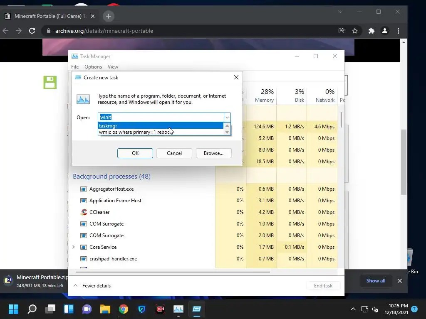Select taskmgr from the dropdown list
Image resolution: width=426 pixels, height=319 pixels.
tap(161, 125)
